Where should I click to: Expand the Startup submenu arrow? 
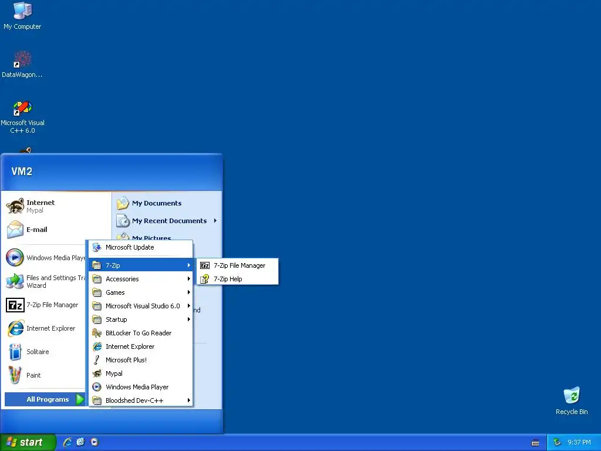tap(188, 319)
